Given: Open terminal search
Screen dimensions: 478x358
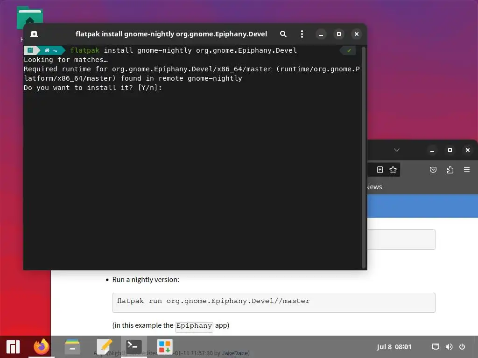Looking at the screenshot, I should click(x=283, y=34).
